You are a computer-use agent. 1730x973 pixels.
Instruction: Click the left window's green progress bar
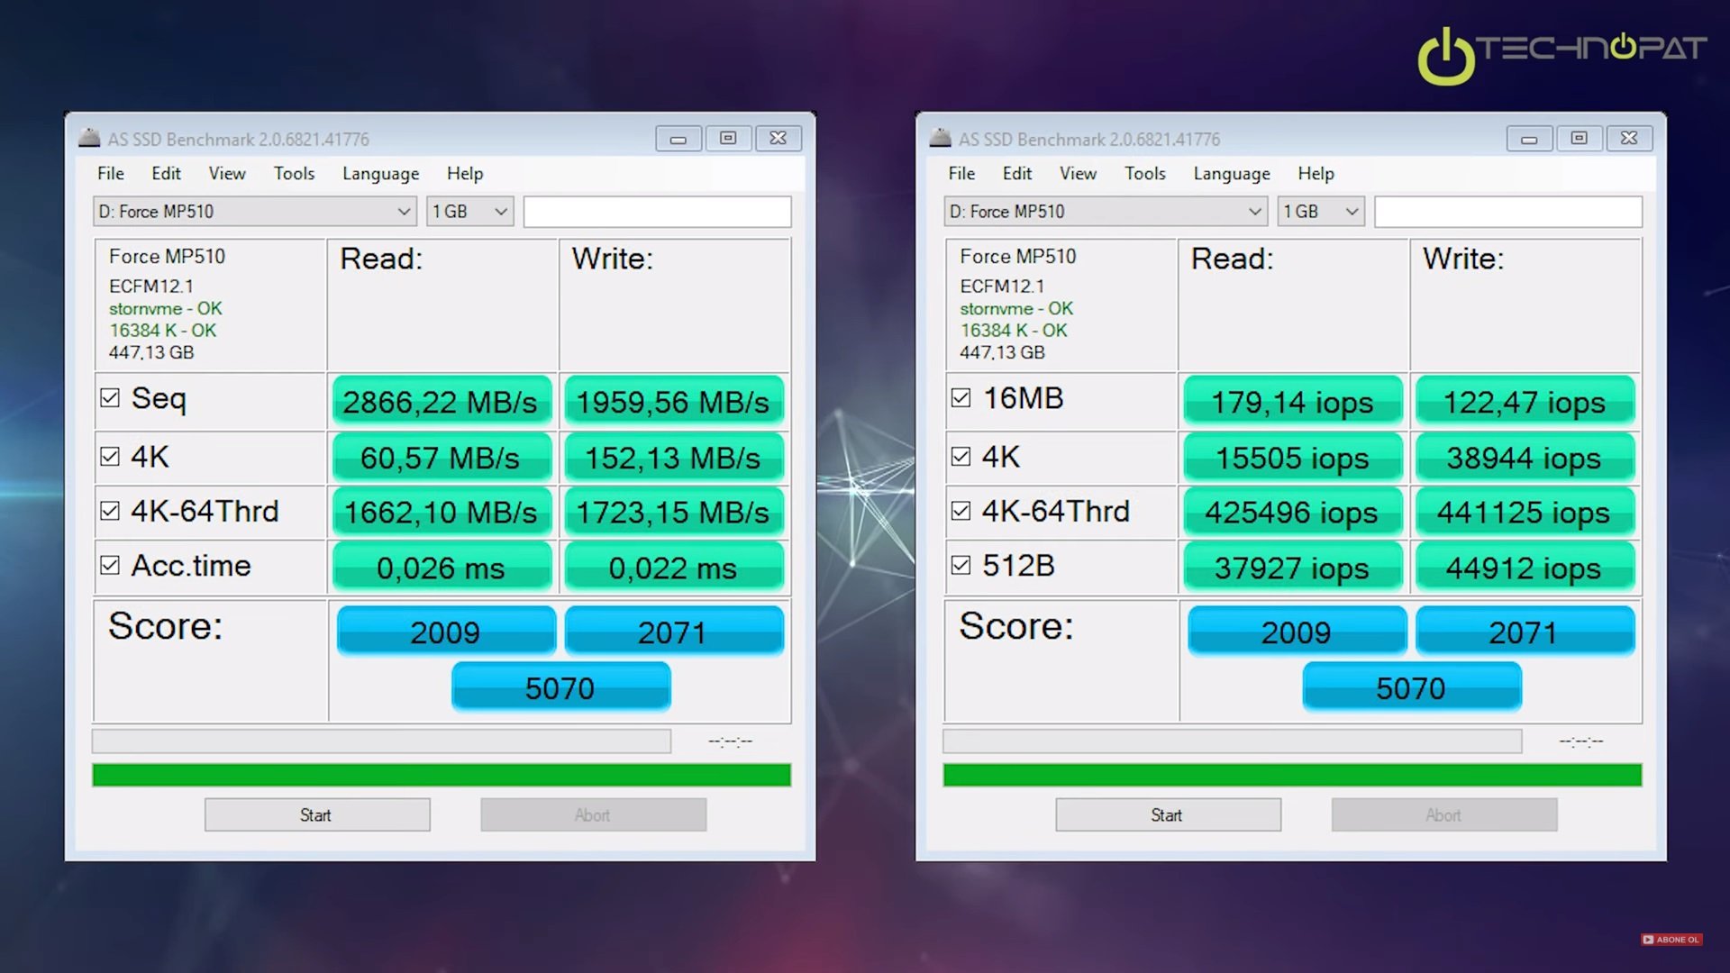(x=442, y=775)
